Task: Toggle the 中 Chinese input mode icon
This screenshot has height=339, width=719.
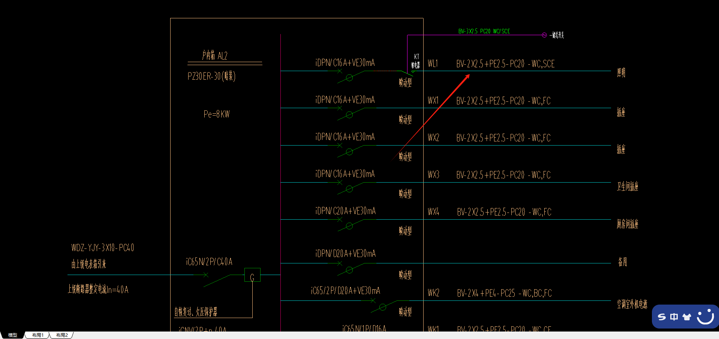Action: tap(674, 317)
